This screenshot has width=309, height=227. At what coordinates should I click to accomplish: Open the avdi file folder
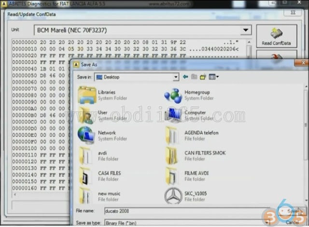point(98,156)
